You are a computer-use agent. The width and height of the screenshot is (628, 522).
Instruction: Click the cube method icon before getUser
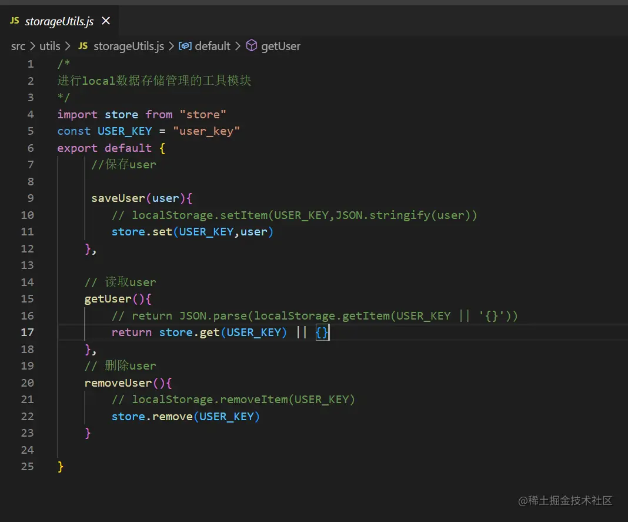[252, 46]
